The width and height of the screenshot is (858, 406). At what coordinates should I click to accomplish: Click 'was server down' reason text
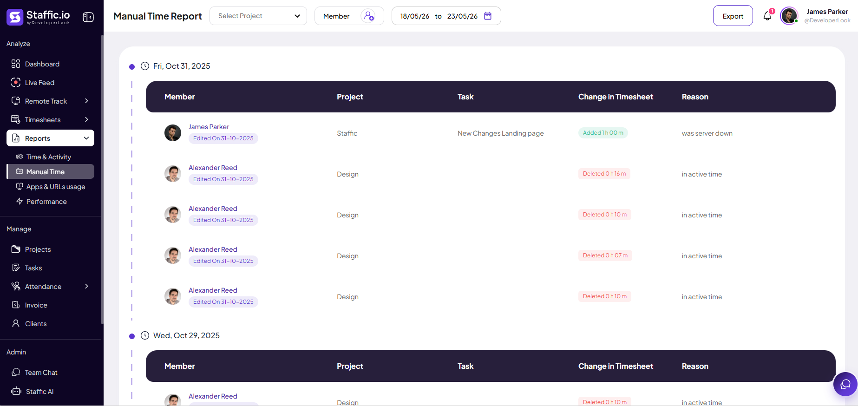pyautogui.click(x=707, y=133)
